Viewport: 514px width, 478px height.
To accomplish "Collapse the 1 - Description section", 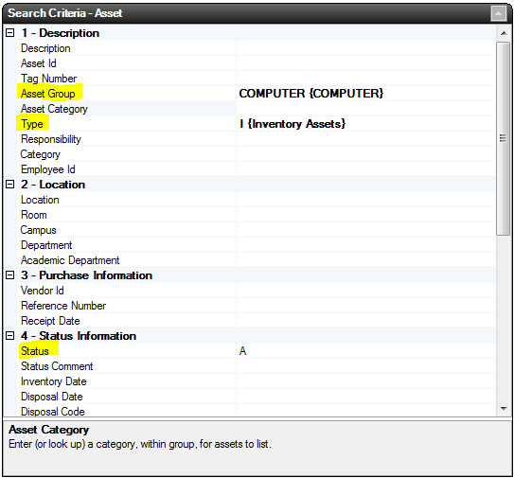I will click(10, 33).
